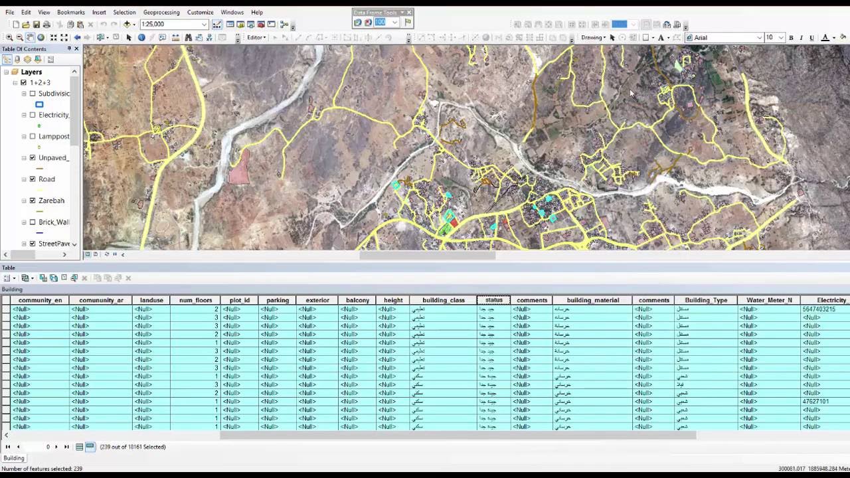Activate the Pan hand tool
Image resolution: width=850 pixels, height=478 pixels.
coord(30,38)
